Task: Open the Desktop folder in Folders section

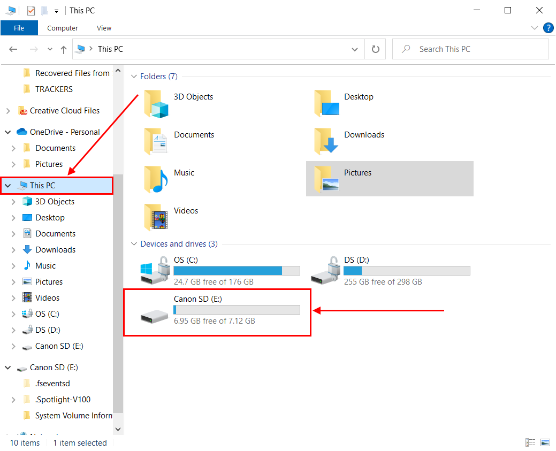Action: click(359, 96)
